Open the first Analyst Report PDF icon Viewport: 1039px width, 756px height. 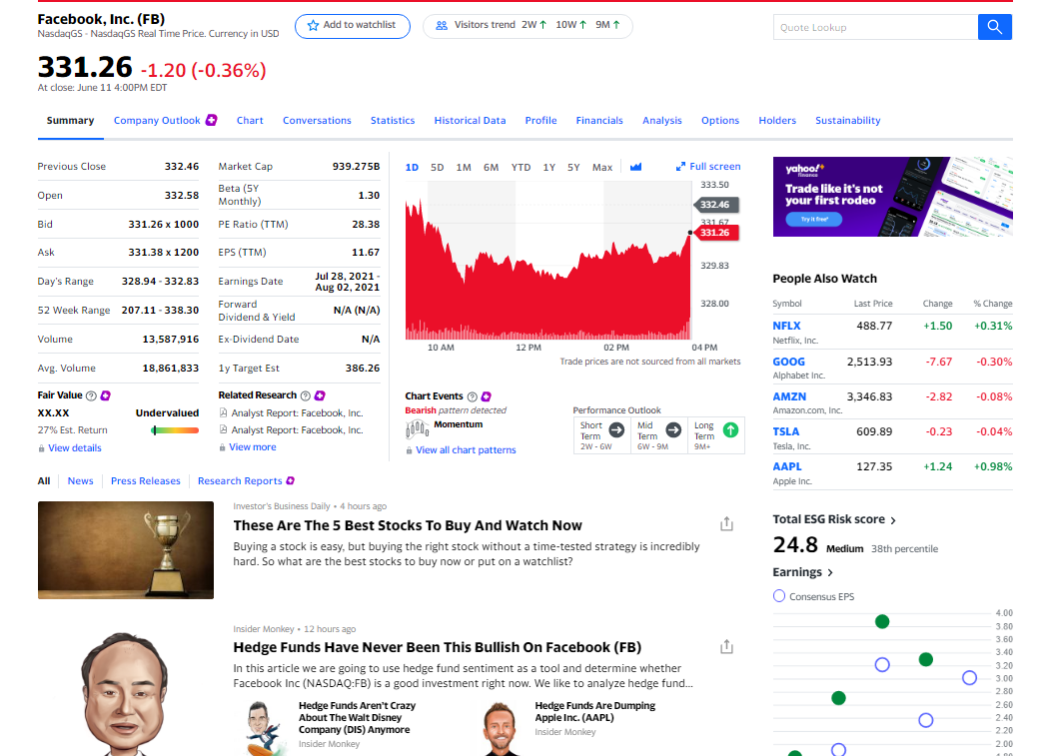[224, 413]
